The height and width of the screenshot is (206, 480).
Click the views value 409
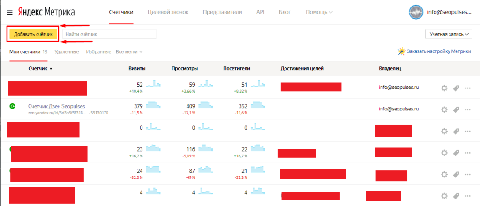click(x=191, y=106)
